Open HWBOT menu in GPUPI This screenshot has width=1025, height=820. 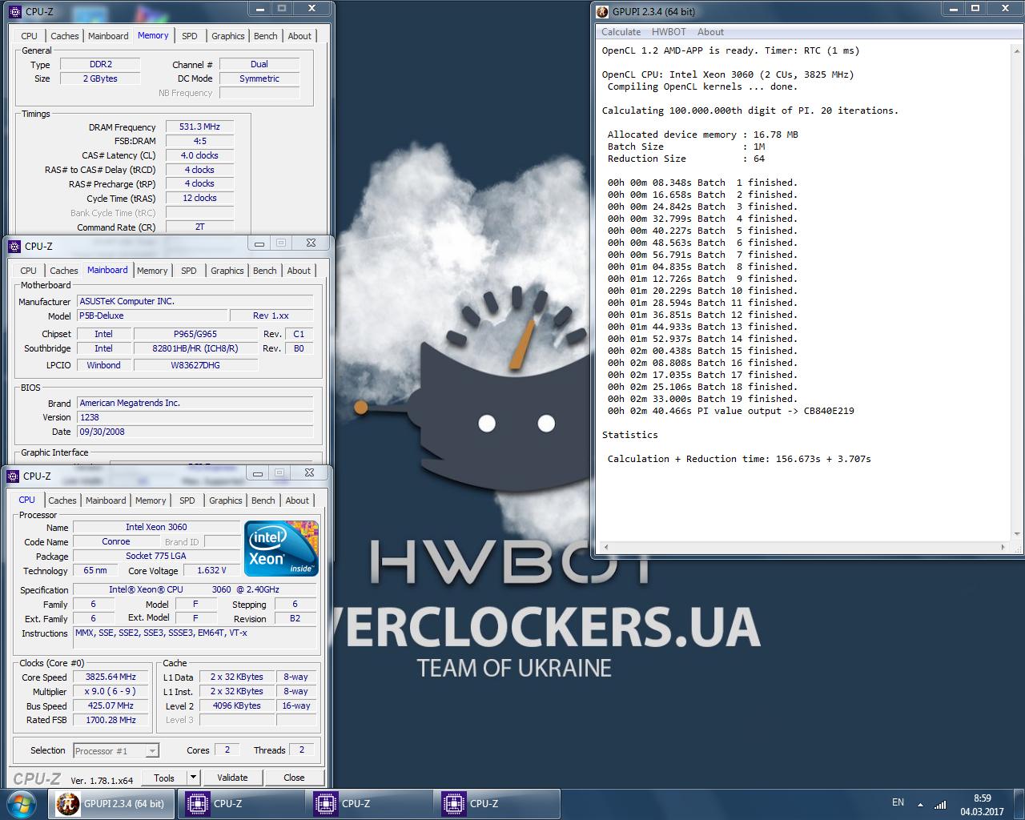click(x=669, y=32)
